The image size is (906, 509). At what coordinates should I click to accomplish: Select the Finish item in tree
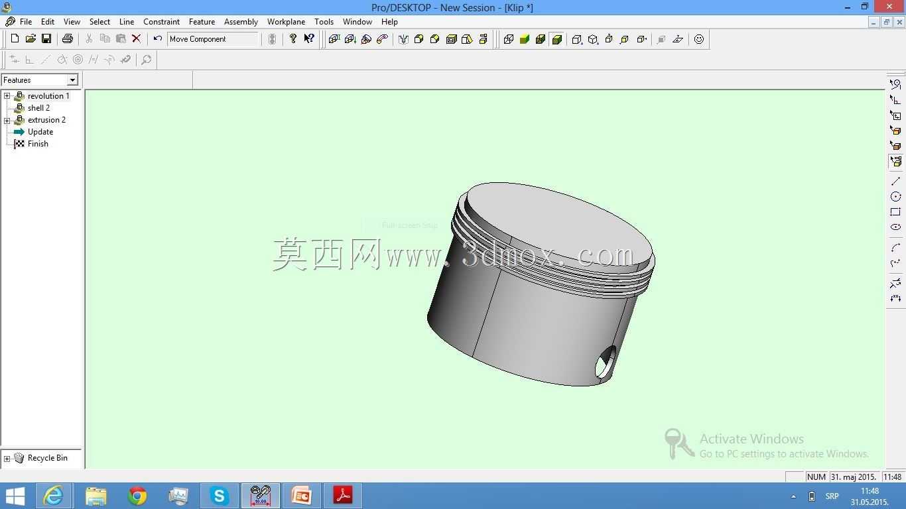pyautogui.click(x=38, y=144)
